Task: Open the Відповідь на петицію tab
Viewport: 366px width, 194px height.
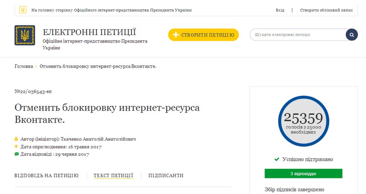Action: point(47,176)
